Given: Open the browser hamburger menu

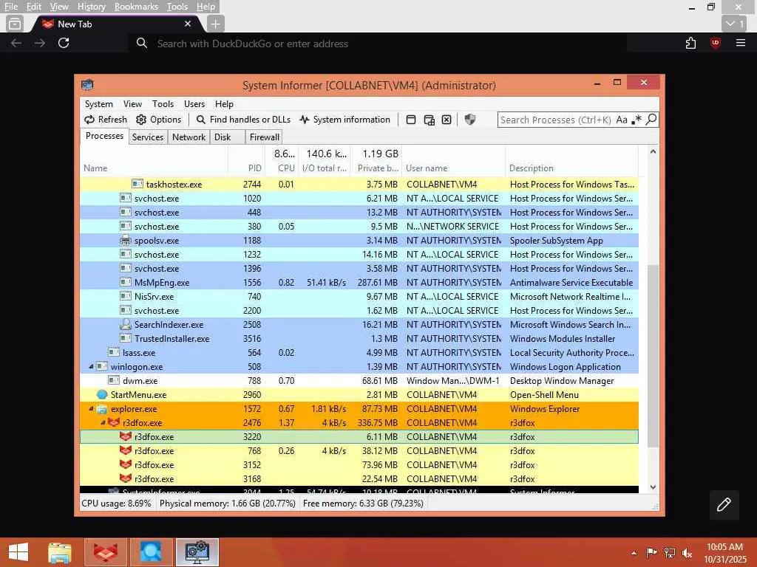Looking at the screenshot, I should pos(741,44).
